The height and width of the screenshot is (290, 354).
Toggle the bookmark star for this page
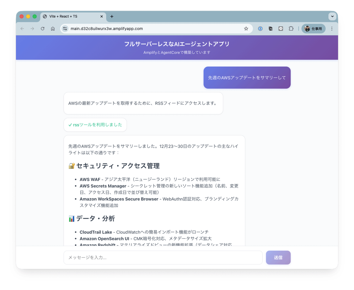(246, 28)
